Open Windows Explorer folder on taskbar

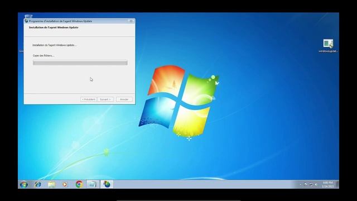tap(52, 184)
